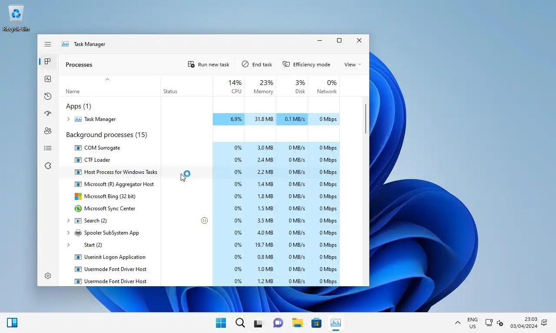The width and height of the screenshot is (556, 333).
Task: Select the Usermode Font Driver Host 1.0 MB row
Action: (199, 269)
